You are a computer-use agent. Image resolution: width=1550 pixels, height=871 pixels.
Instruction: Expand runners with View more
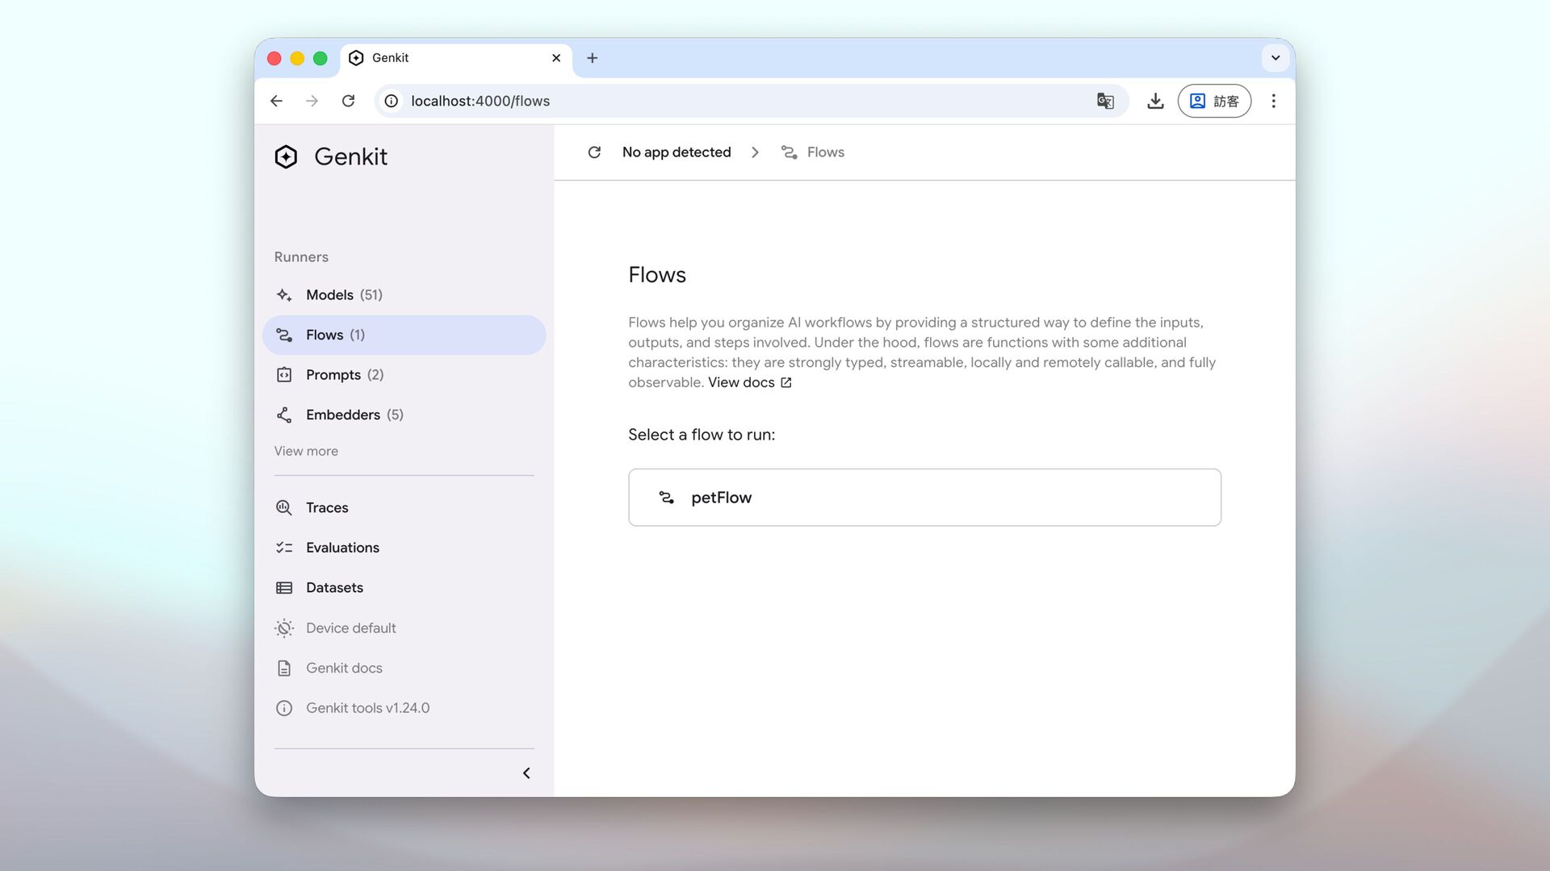(x=306, y=452)
